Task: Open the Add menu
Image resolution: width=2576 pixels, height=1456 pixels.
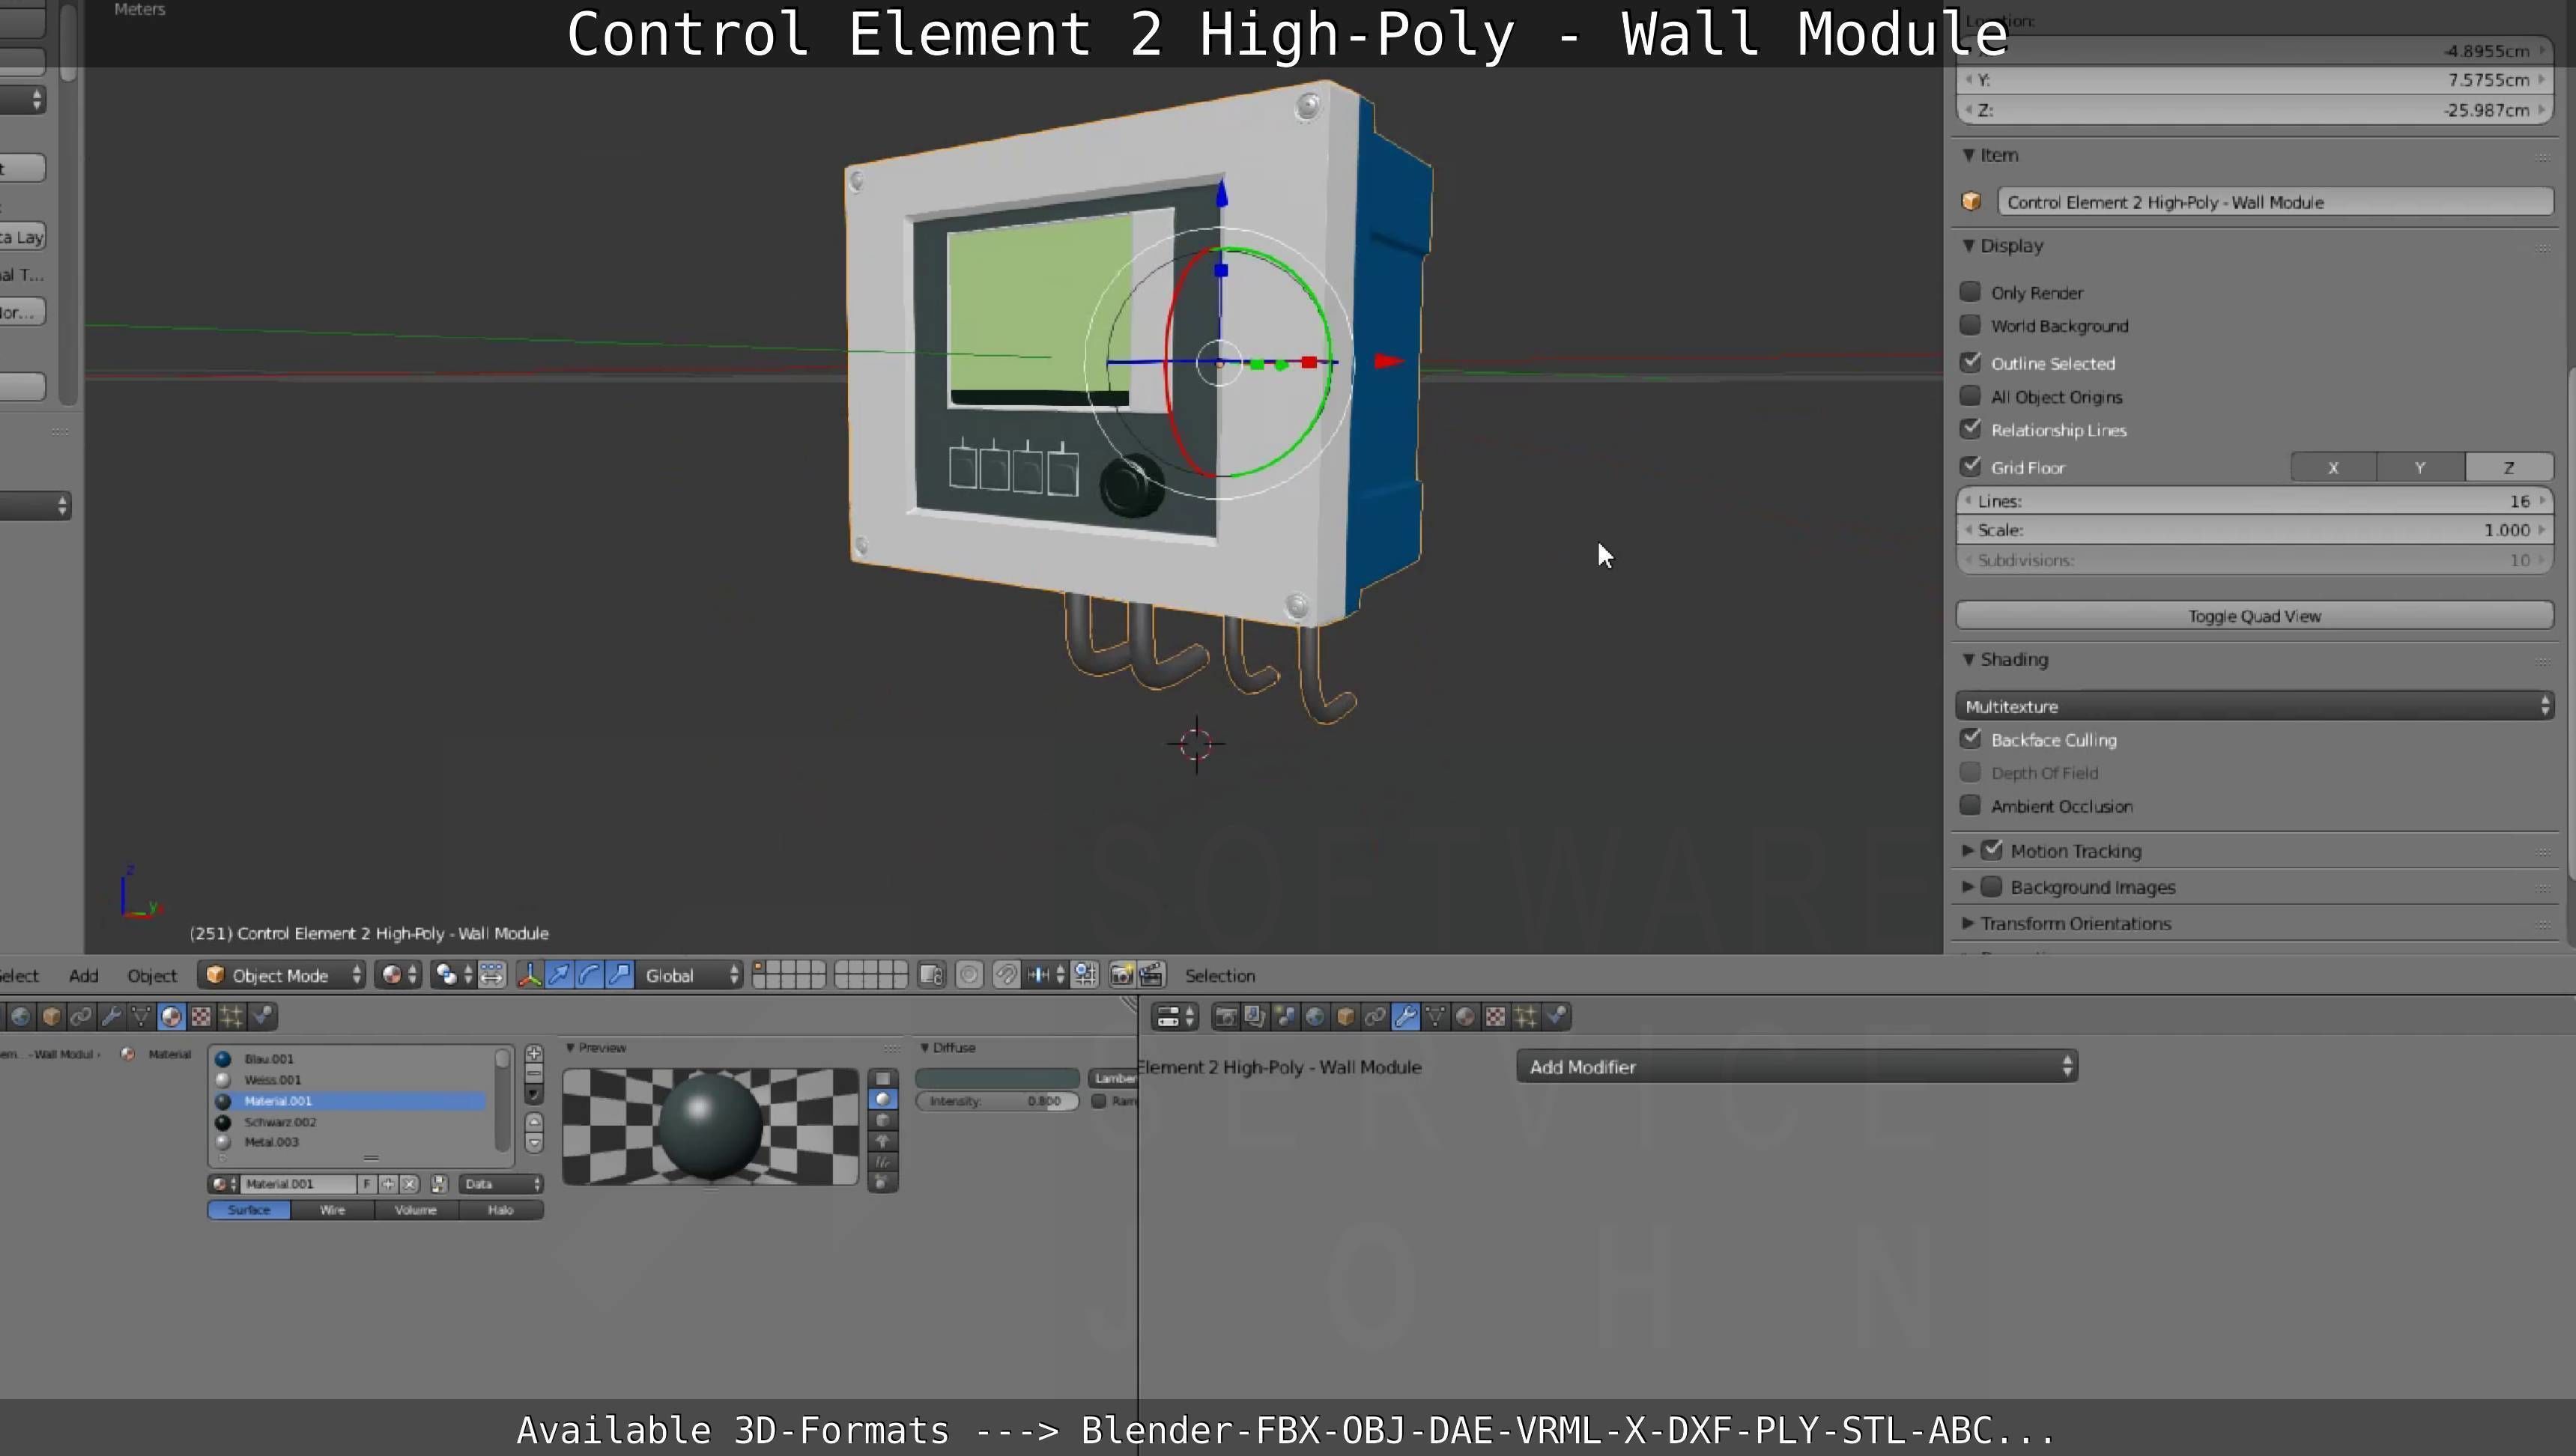Action: click(x=84, y=975)
